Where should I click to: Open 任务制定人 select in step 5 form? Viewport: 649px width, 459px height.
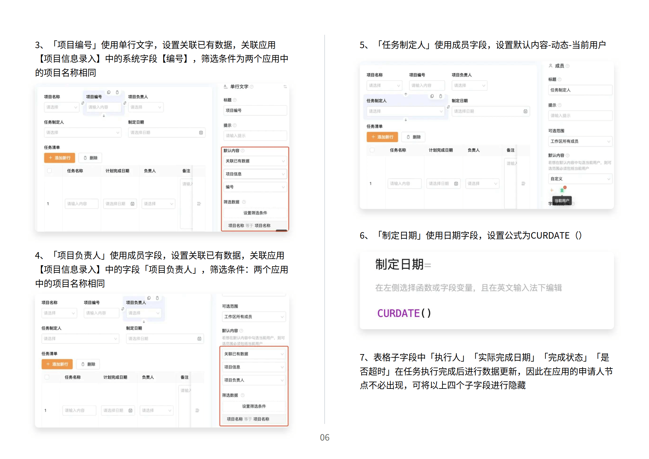pyautogui.click(x=406, y=111)
